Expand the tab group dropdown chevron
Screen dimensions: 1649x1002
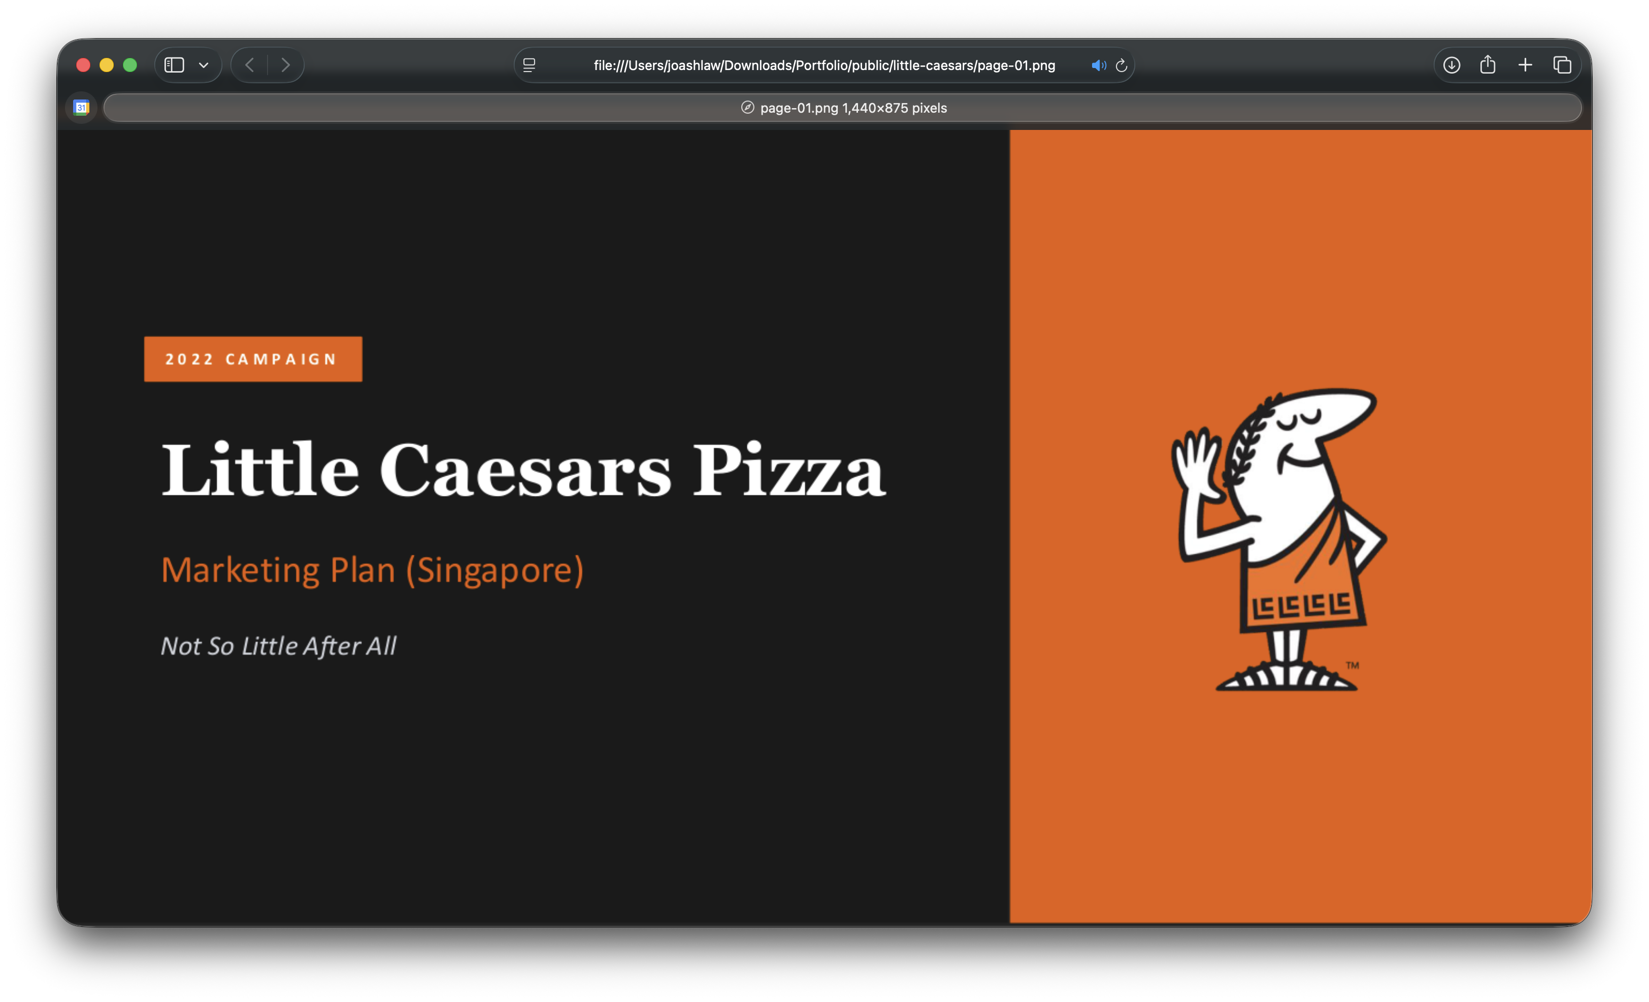tap(204, 65)
